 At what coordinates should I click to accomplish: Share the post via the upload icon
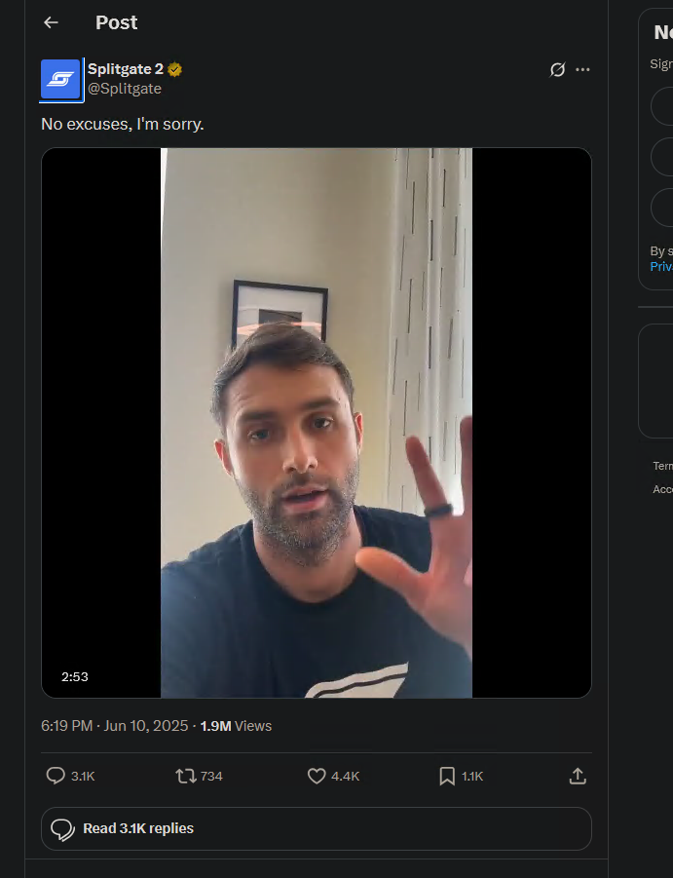point(578,776)
